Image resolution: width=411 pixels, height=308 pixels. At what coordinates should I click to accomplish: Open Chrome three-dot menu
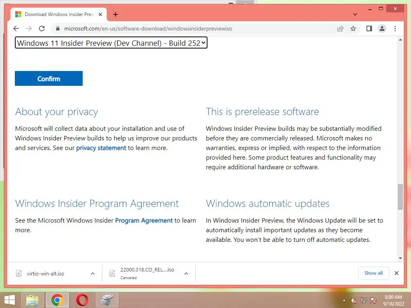pyautogui.click(x=395, y=28)
